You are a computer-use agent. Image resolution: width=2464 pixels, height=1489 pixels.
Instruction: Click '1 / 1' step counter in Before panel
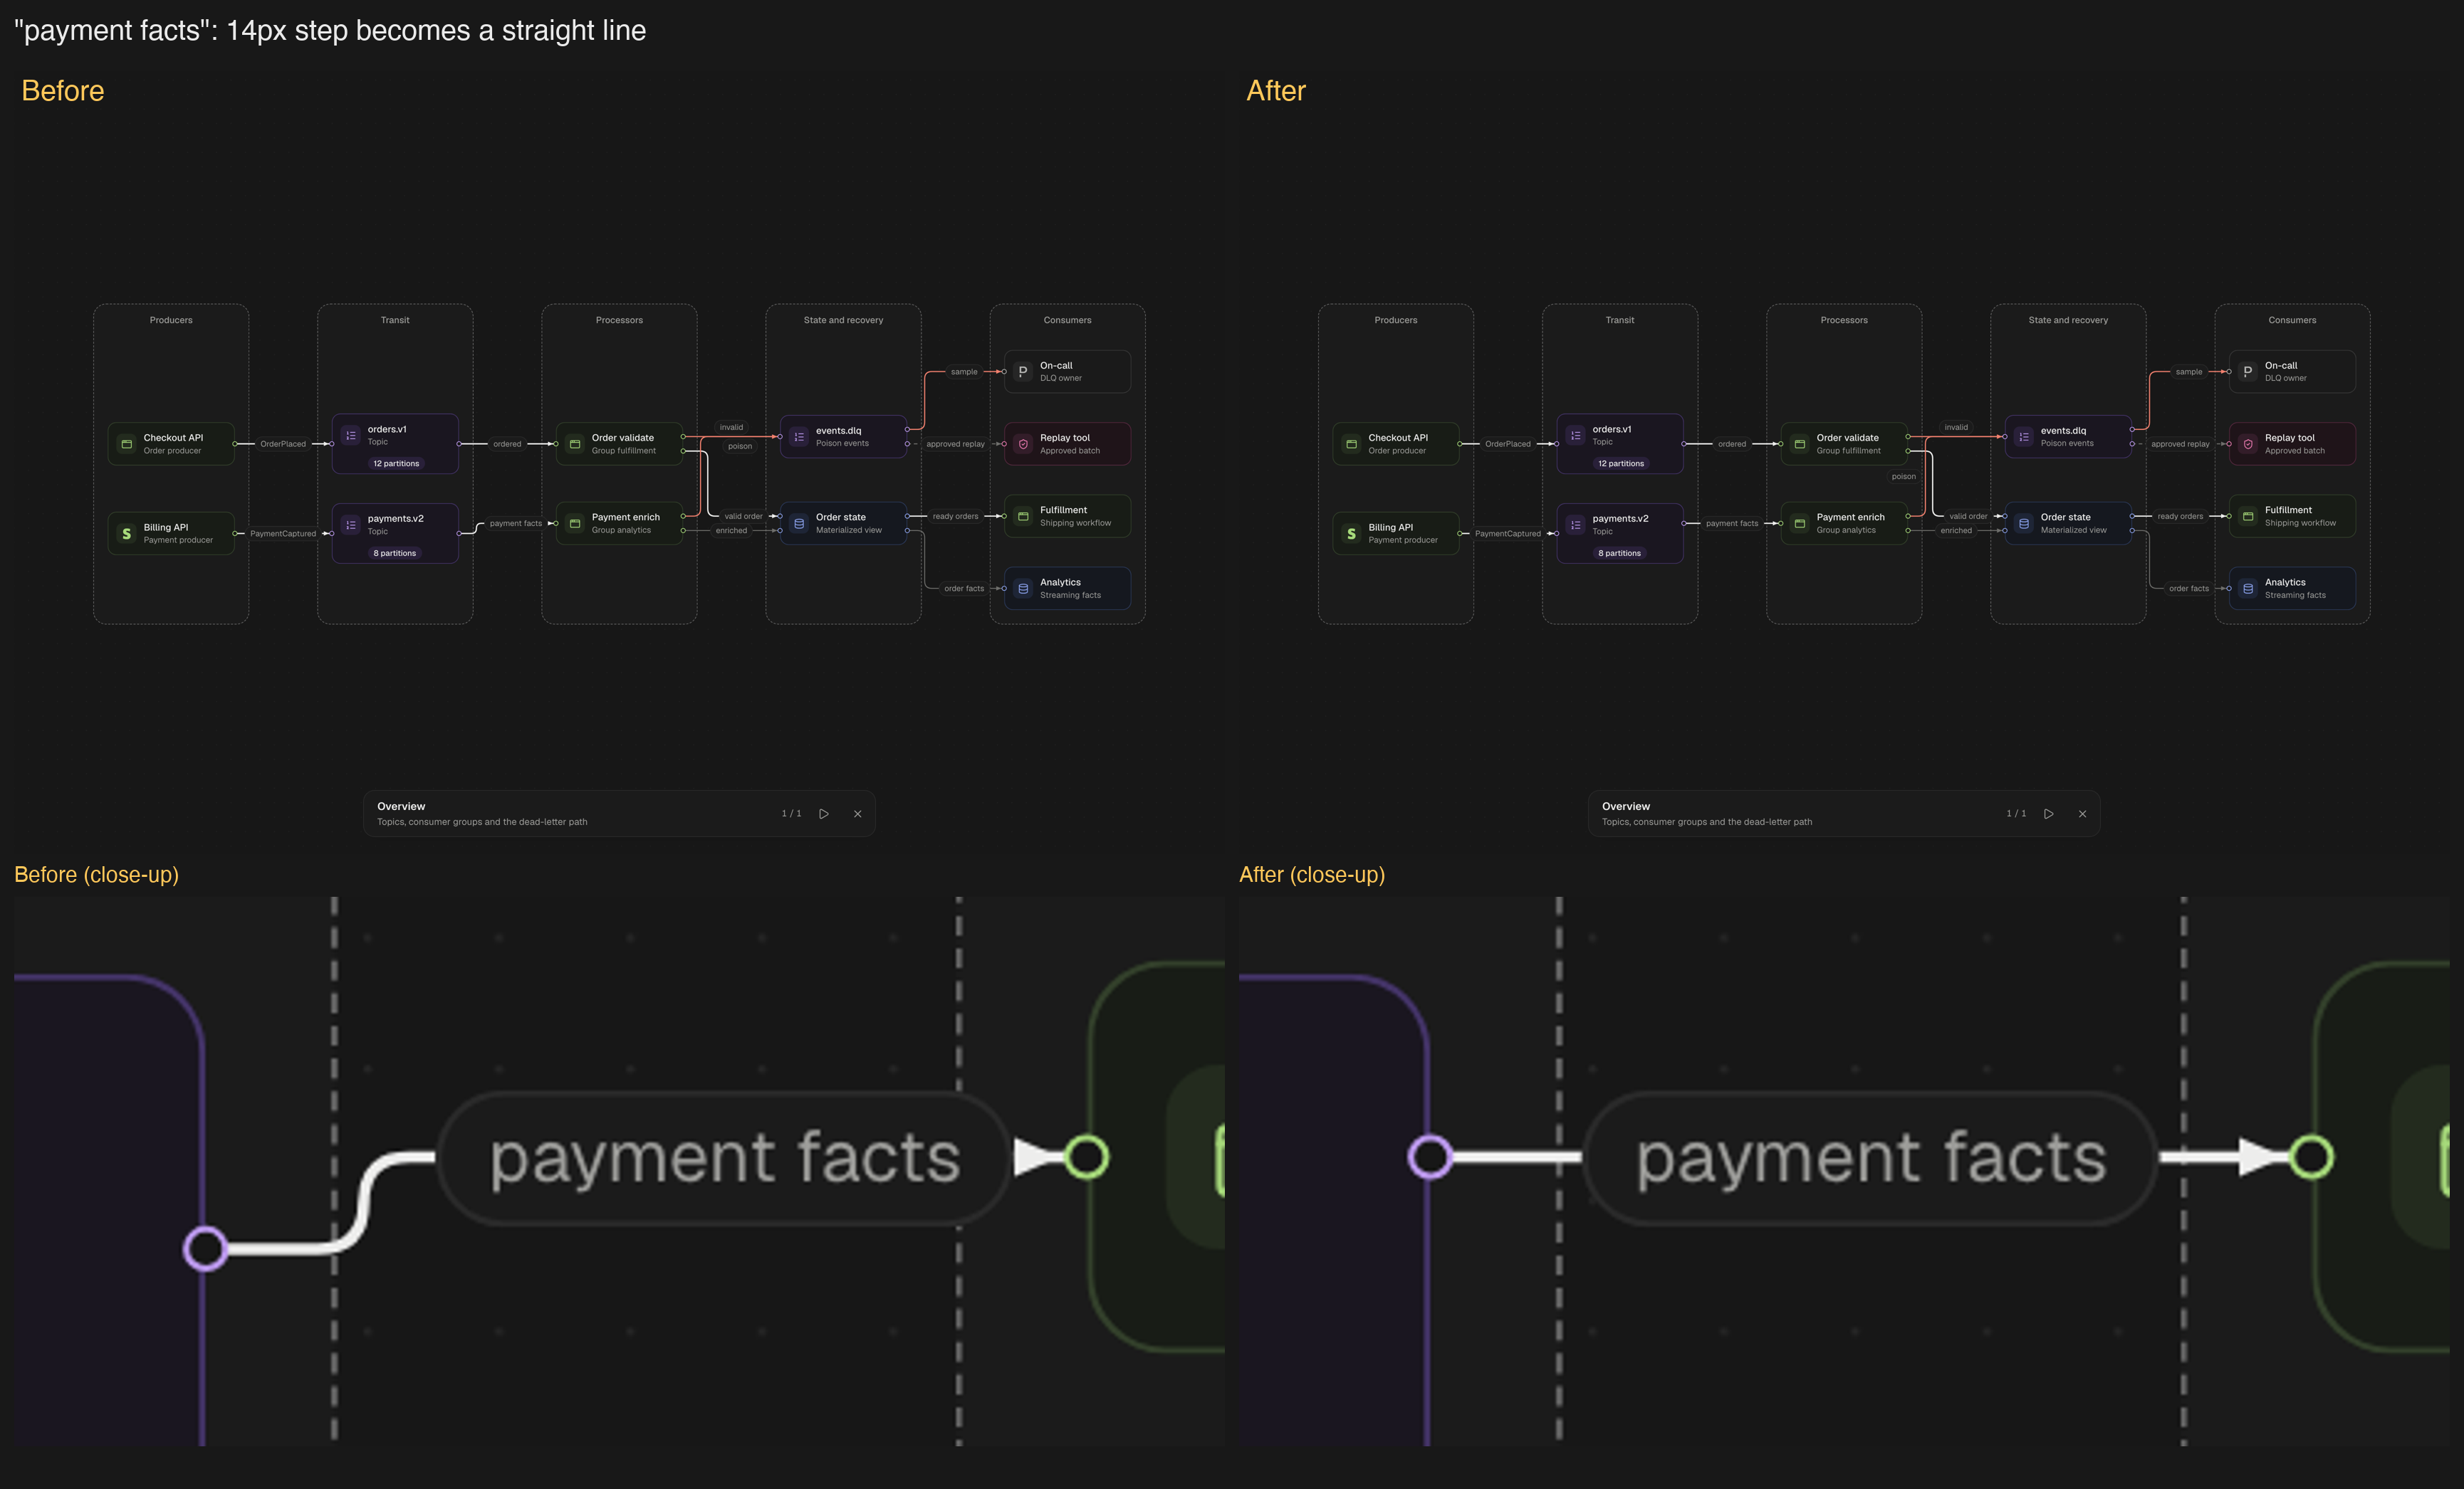(x=791, y=814)
